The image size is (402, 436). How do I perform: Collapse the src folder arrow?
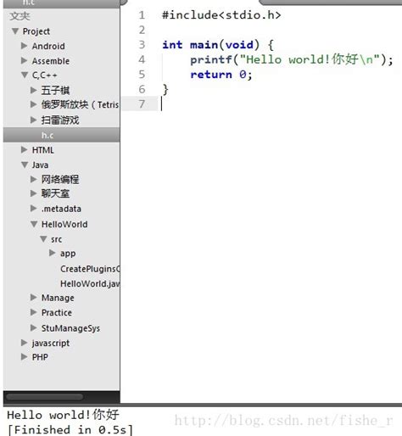point(43,239)
